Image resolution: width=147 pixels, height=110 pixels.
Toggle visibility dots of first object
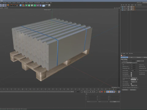point(129,7)
